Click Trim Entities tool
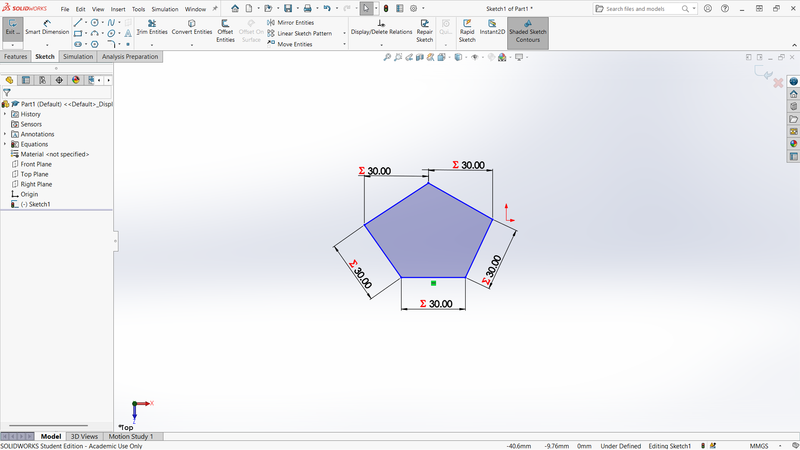 tap(152, 28)
